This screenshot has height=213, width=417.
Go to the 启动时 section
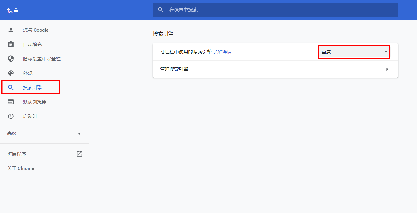click(x=30, y=116)
